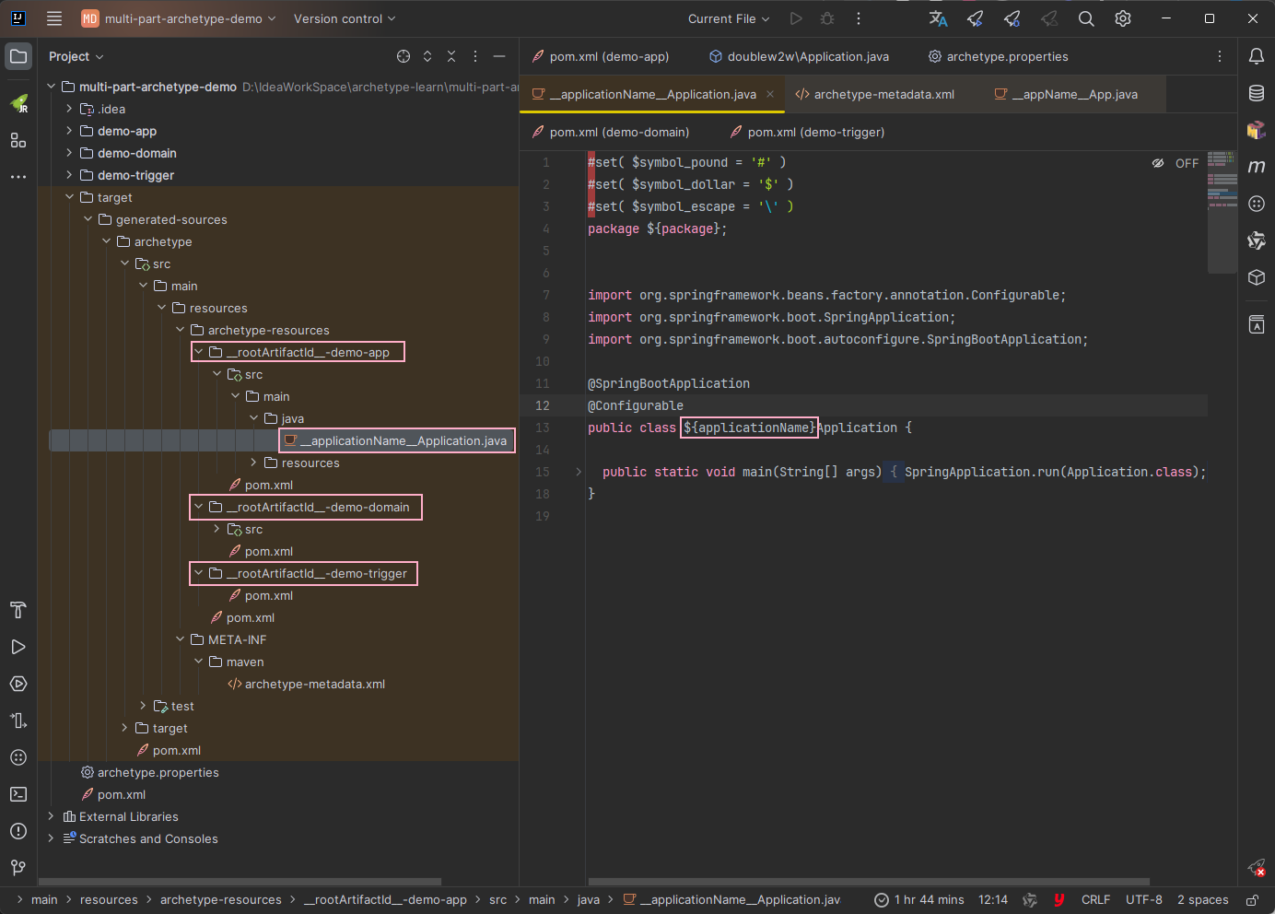Unfold the main method at line 15
1275x914 pixels.
tap(579, 472)
